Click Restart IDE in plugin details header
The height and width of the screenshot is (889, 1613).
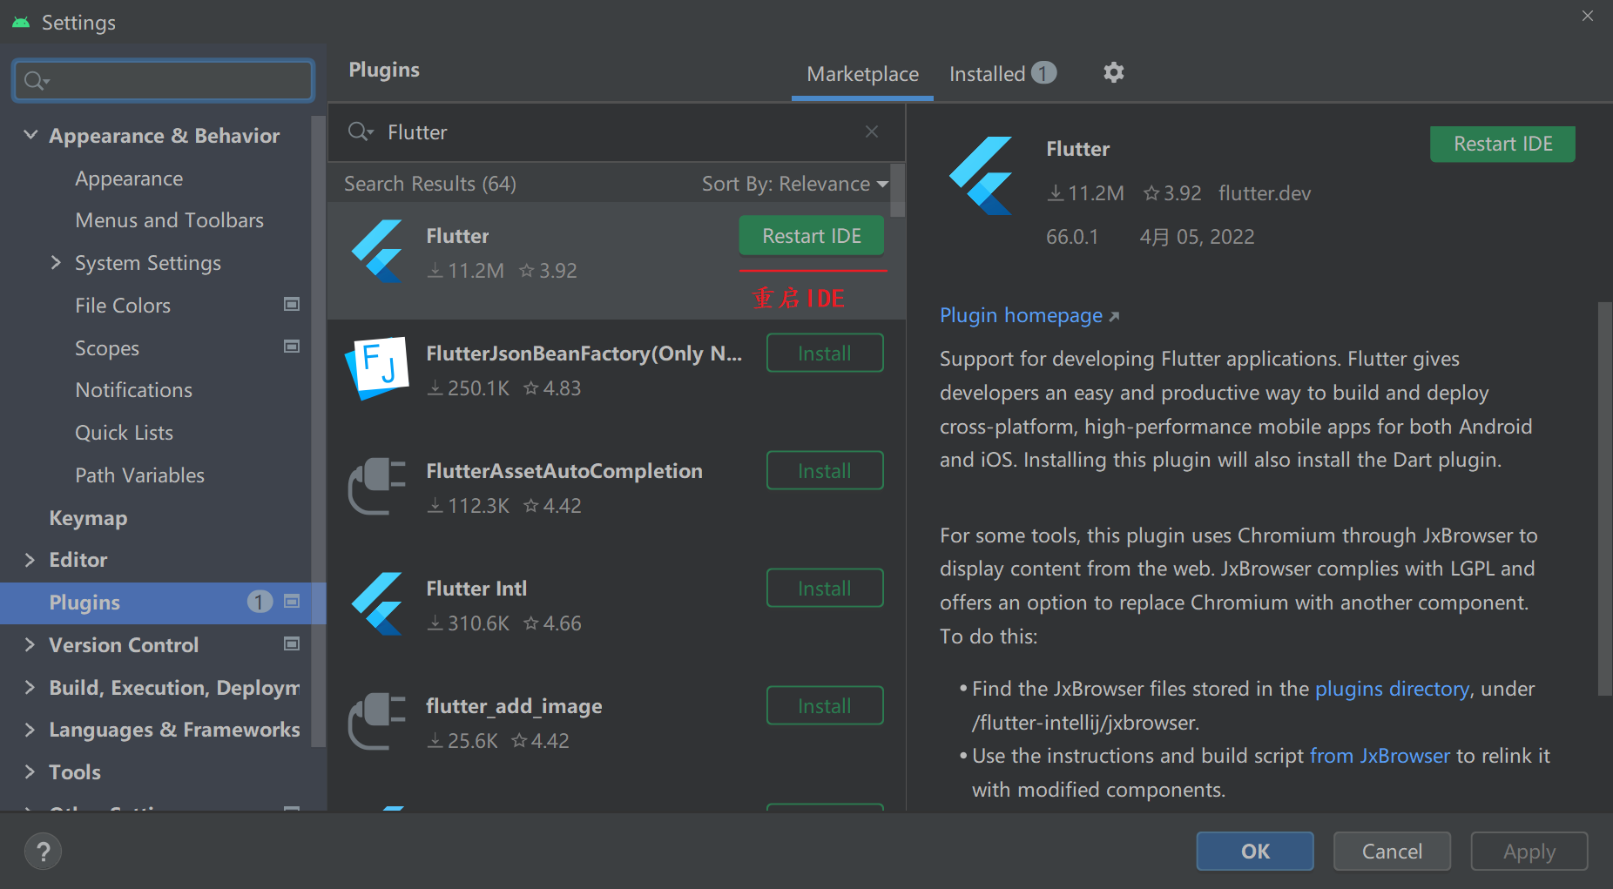(x=1502, y=144)
